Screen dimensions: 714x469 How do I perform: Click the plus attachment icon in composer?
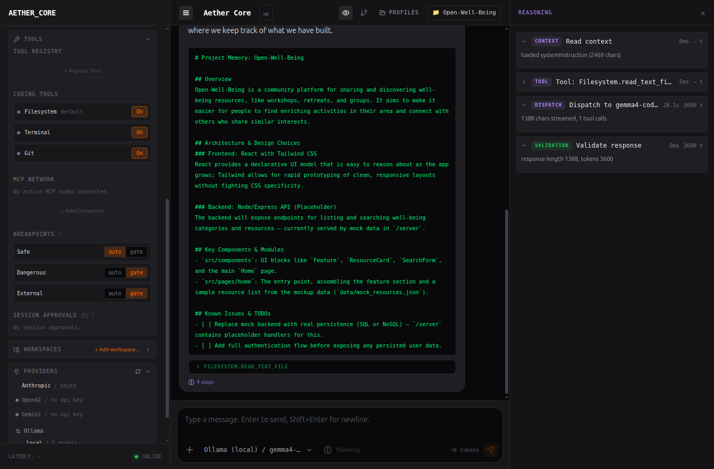pyautogui.click(x=190, y=450)
